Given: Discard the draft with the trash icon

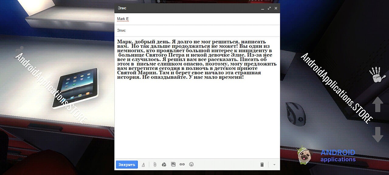Looking at the screenshot, I should coord(262,165).
